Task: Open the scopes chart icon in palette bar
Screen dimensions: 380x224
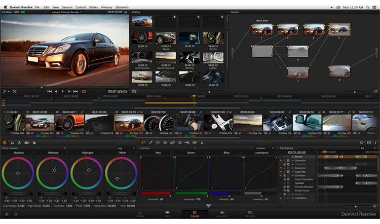Action: point(12,143)
